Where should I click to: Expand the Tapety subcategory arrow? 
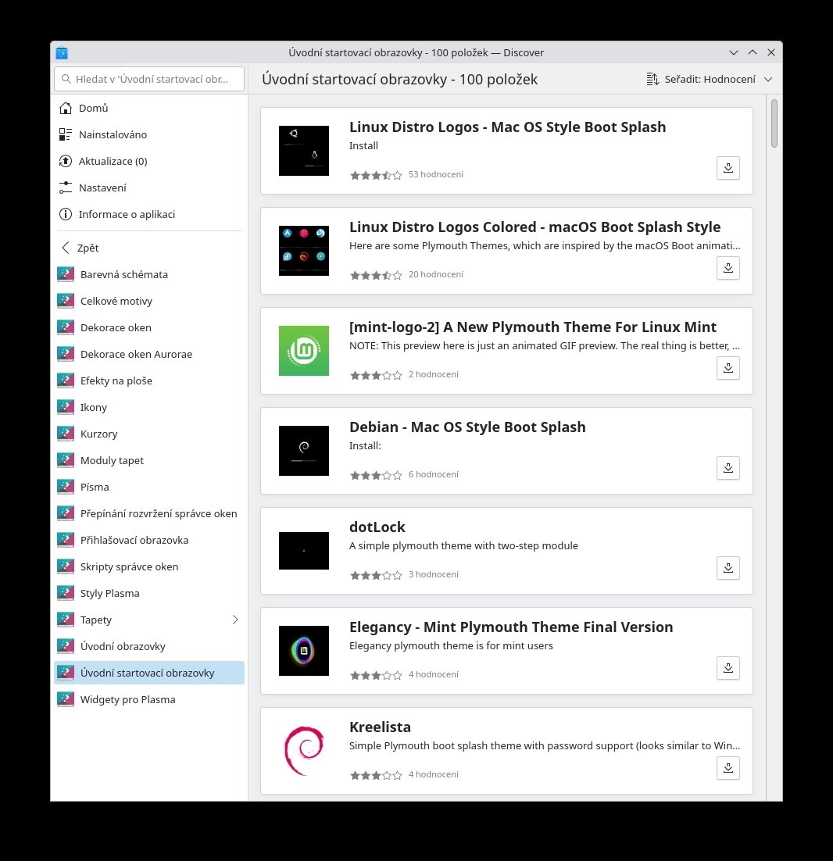coord(235,620)
